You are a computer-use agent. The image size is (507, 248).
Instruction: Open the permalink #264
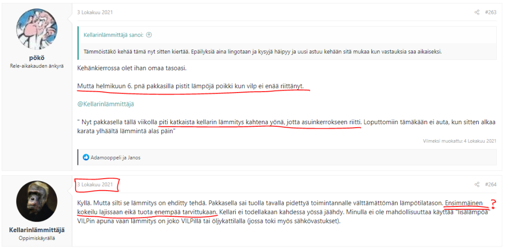coord(491,185)
